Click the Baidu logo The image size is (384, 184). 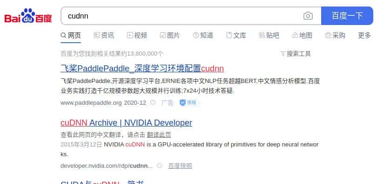pyautogui.click(x=28, y=16)
